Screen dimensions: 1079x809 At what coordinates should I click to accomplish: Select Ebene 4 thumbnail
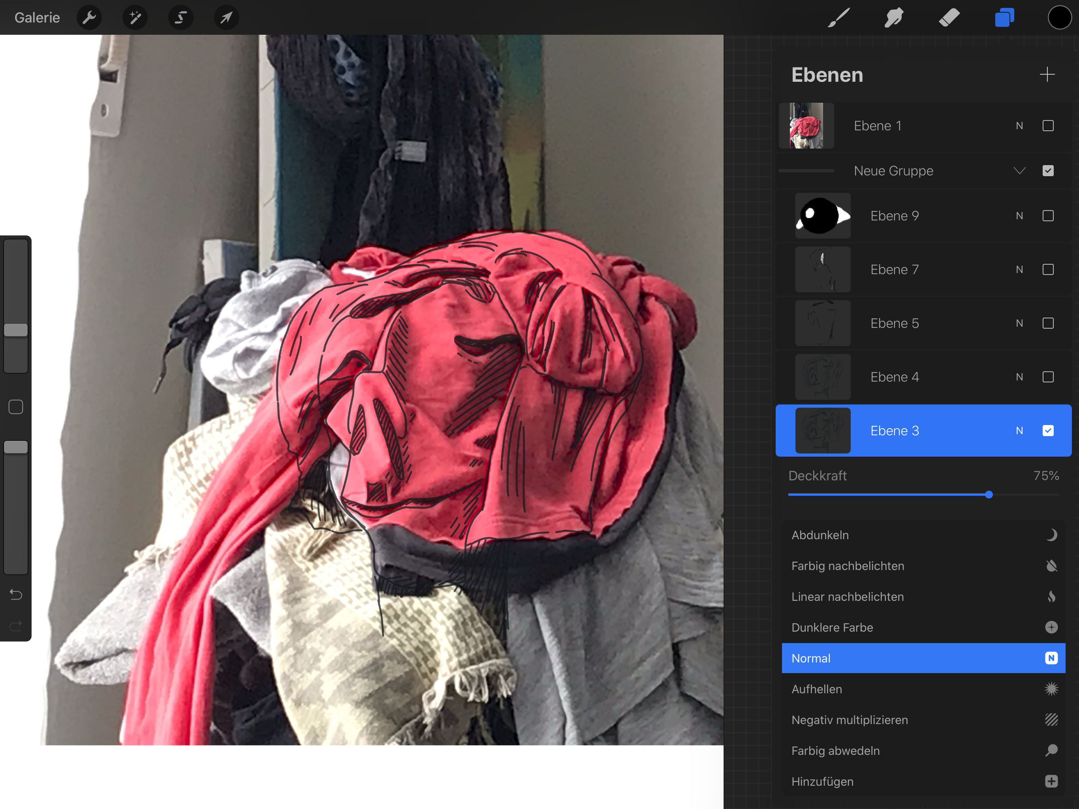tap(823, 377)
